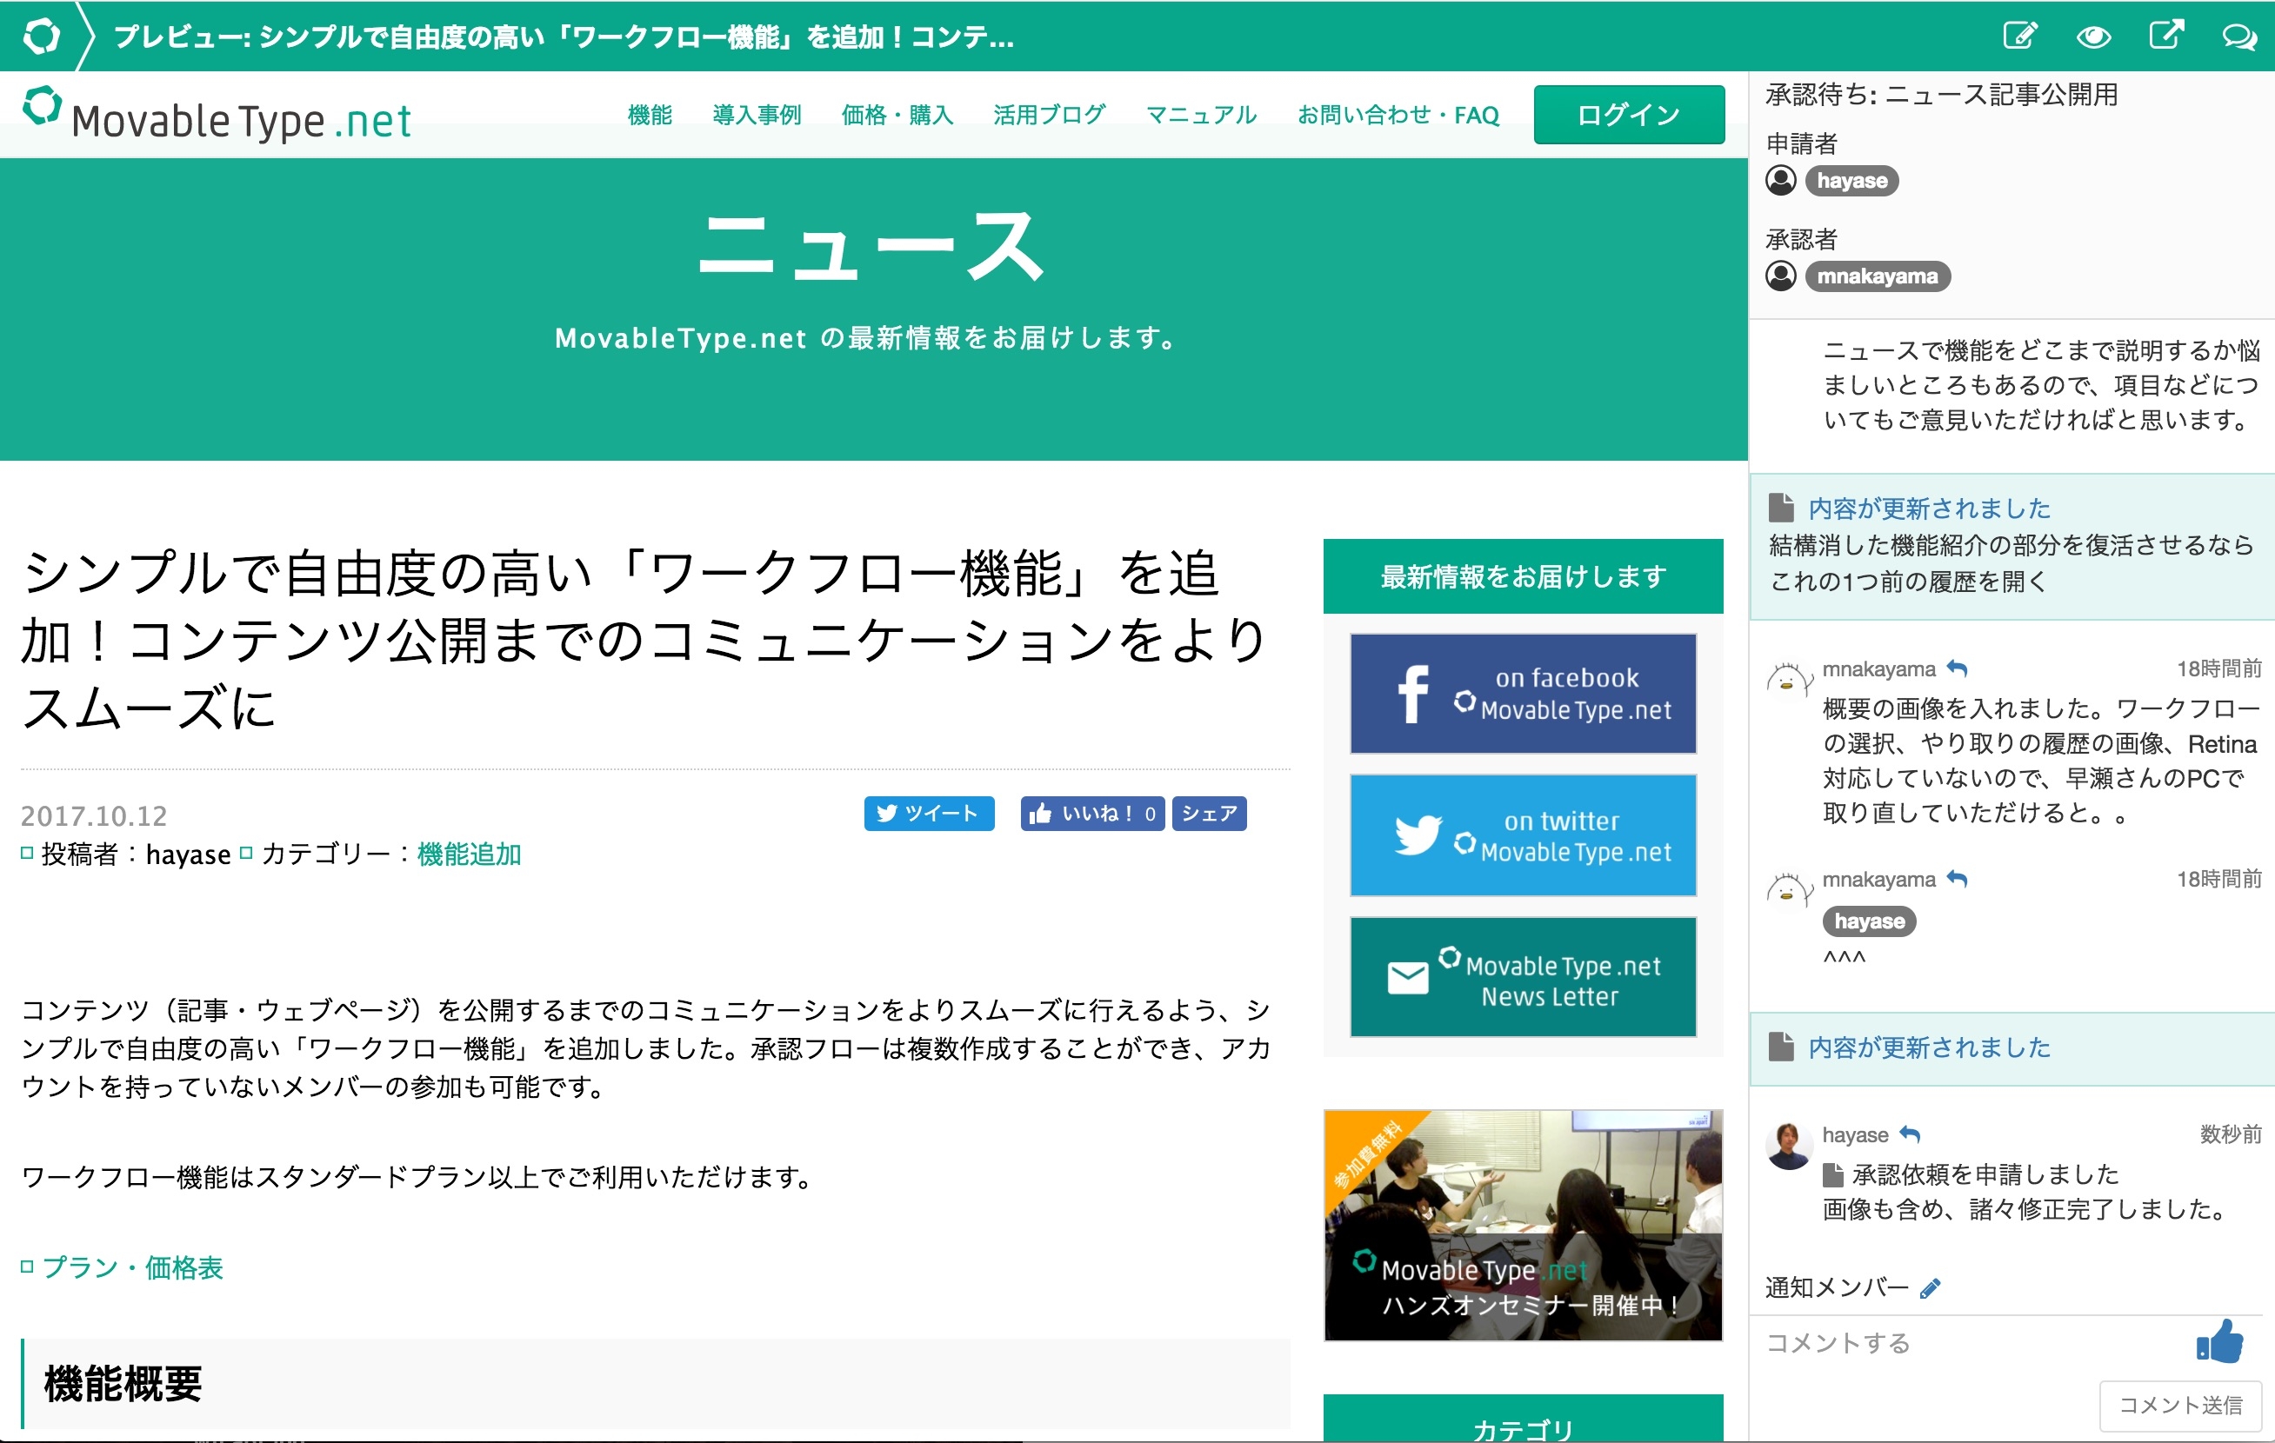Viewport: 2275px width, 1443px height.
Task: Open the マニュアル navigation item
Action: point(1201,116)
